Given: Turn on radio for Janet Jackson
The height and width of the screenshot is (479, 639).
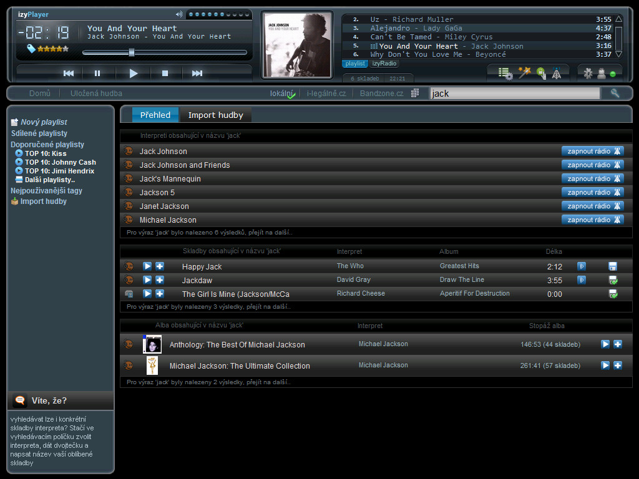Looking at the screenshot, I should click(x=593, y=206).
